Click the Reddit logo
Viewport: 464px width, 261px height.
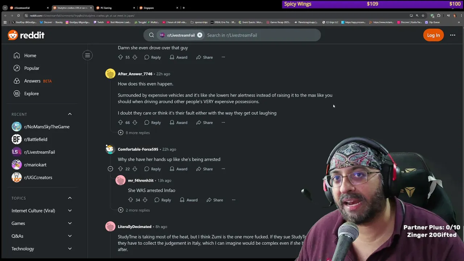click(26, 35)
